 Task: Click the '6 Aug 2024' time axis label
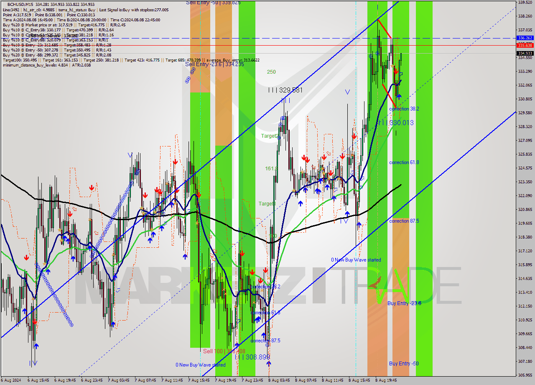coord(11,381)
